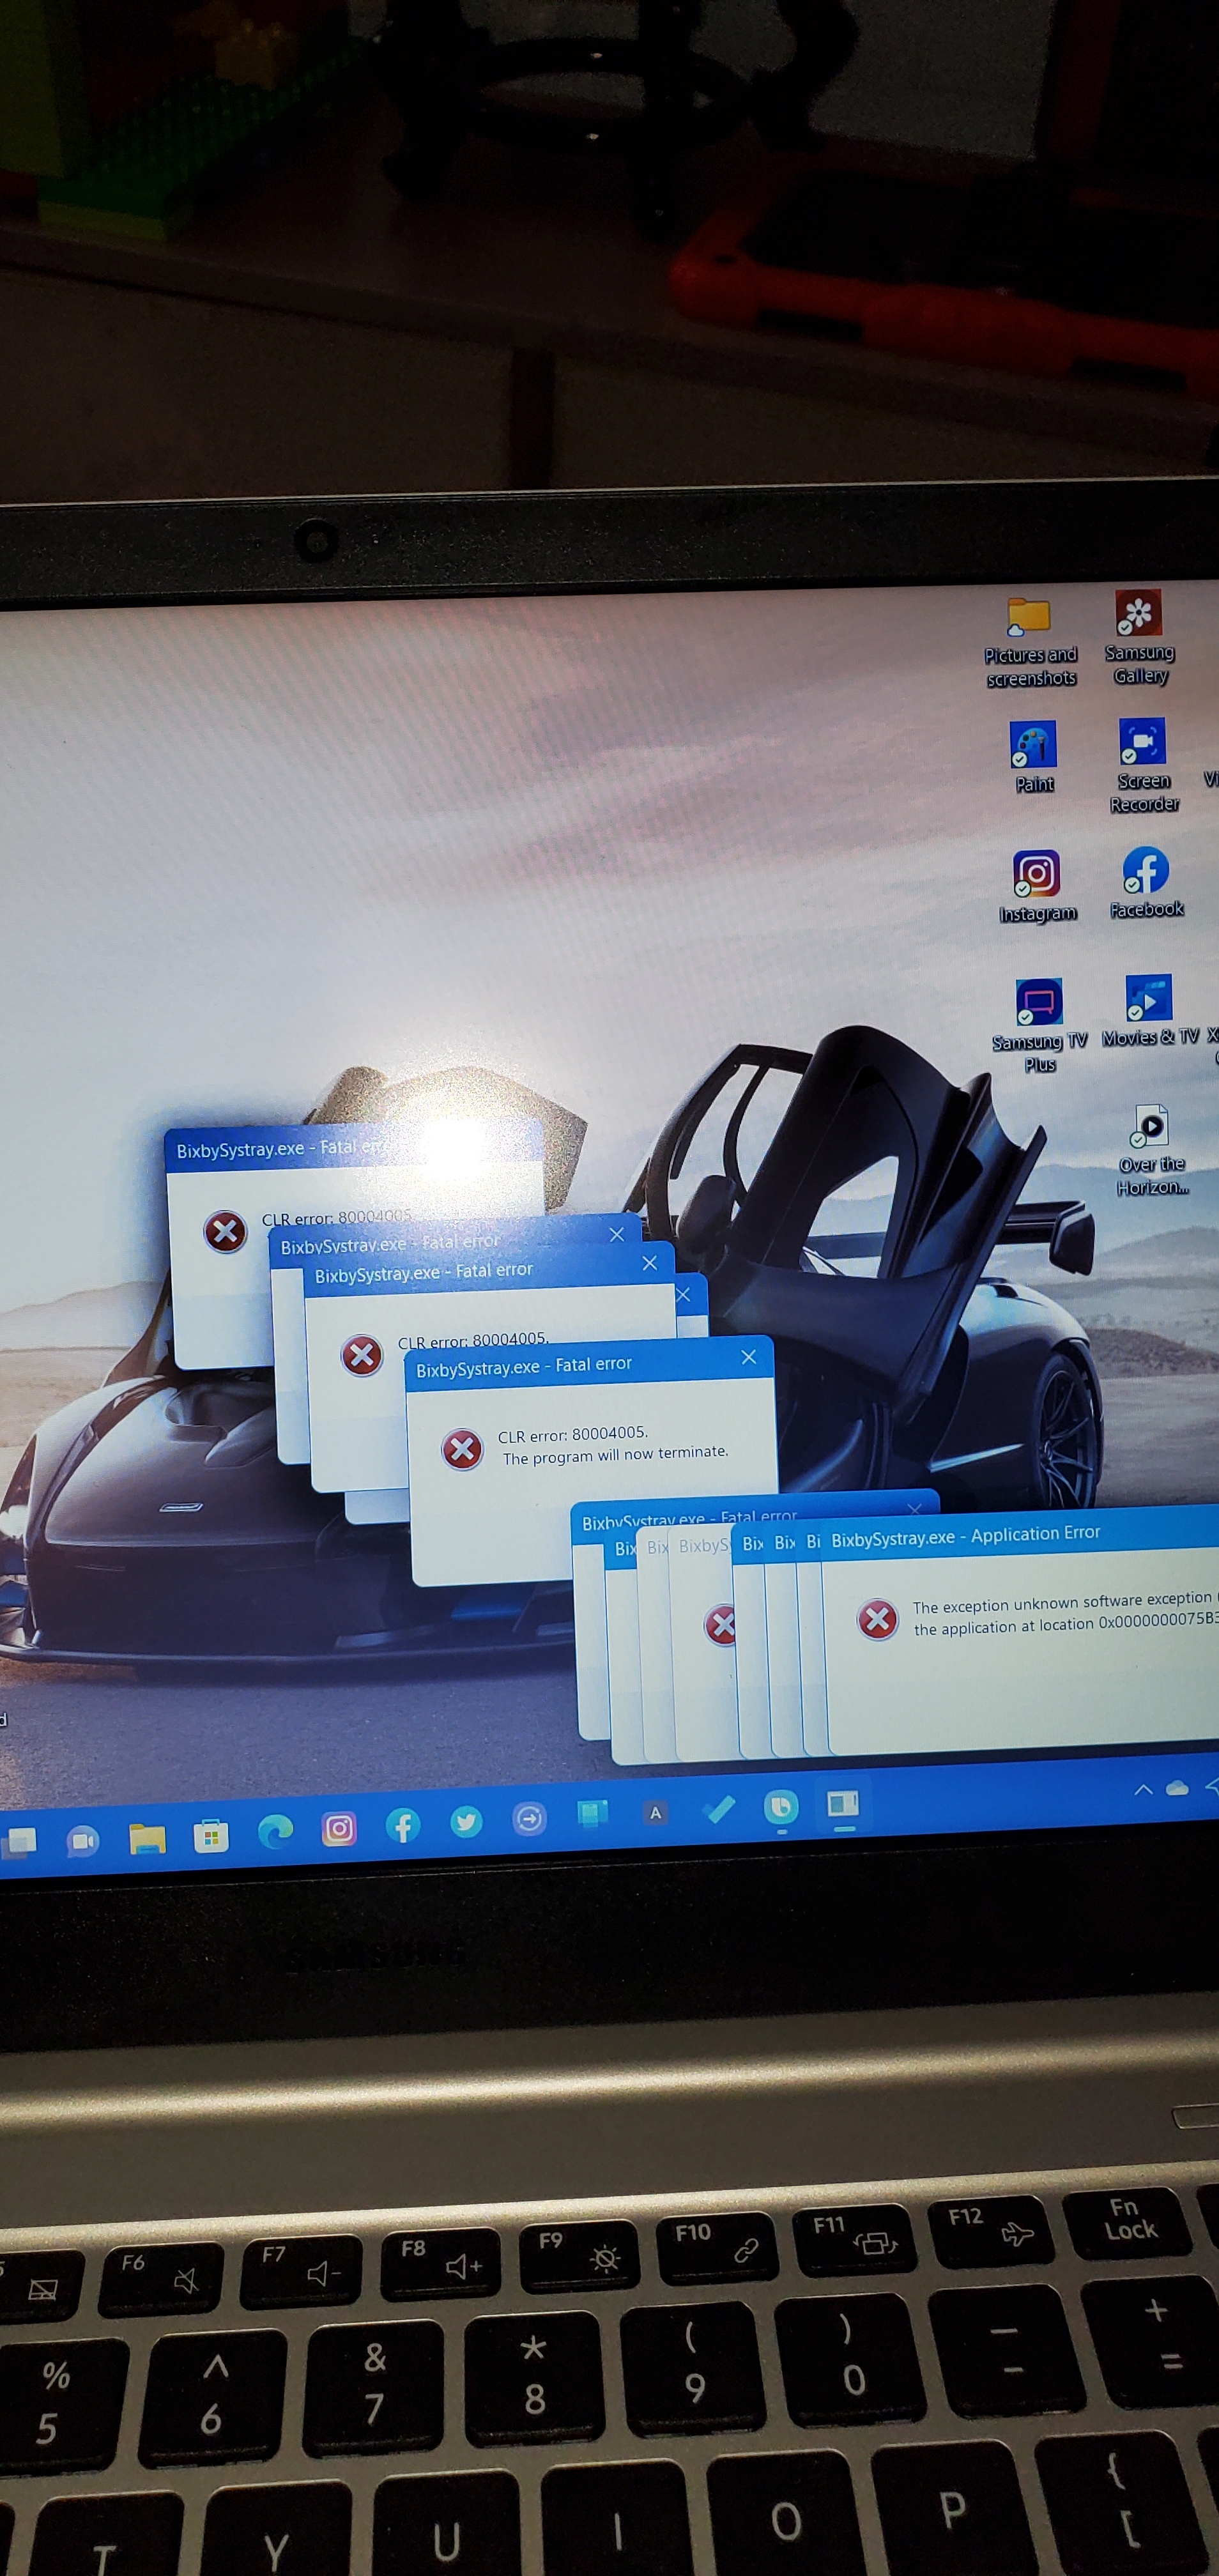This screenshot has height=2576, width=1219.
Task: Click 'BixbySystray.exe - Application Error' title bar
Action: pos(1020,1535)
